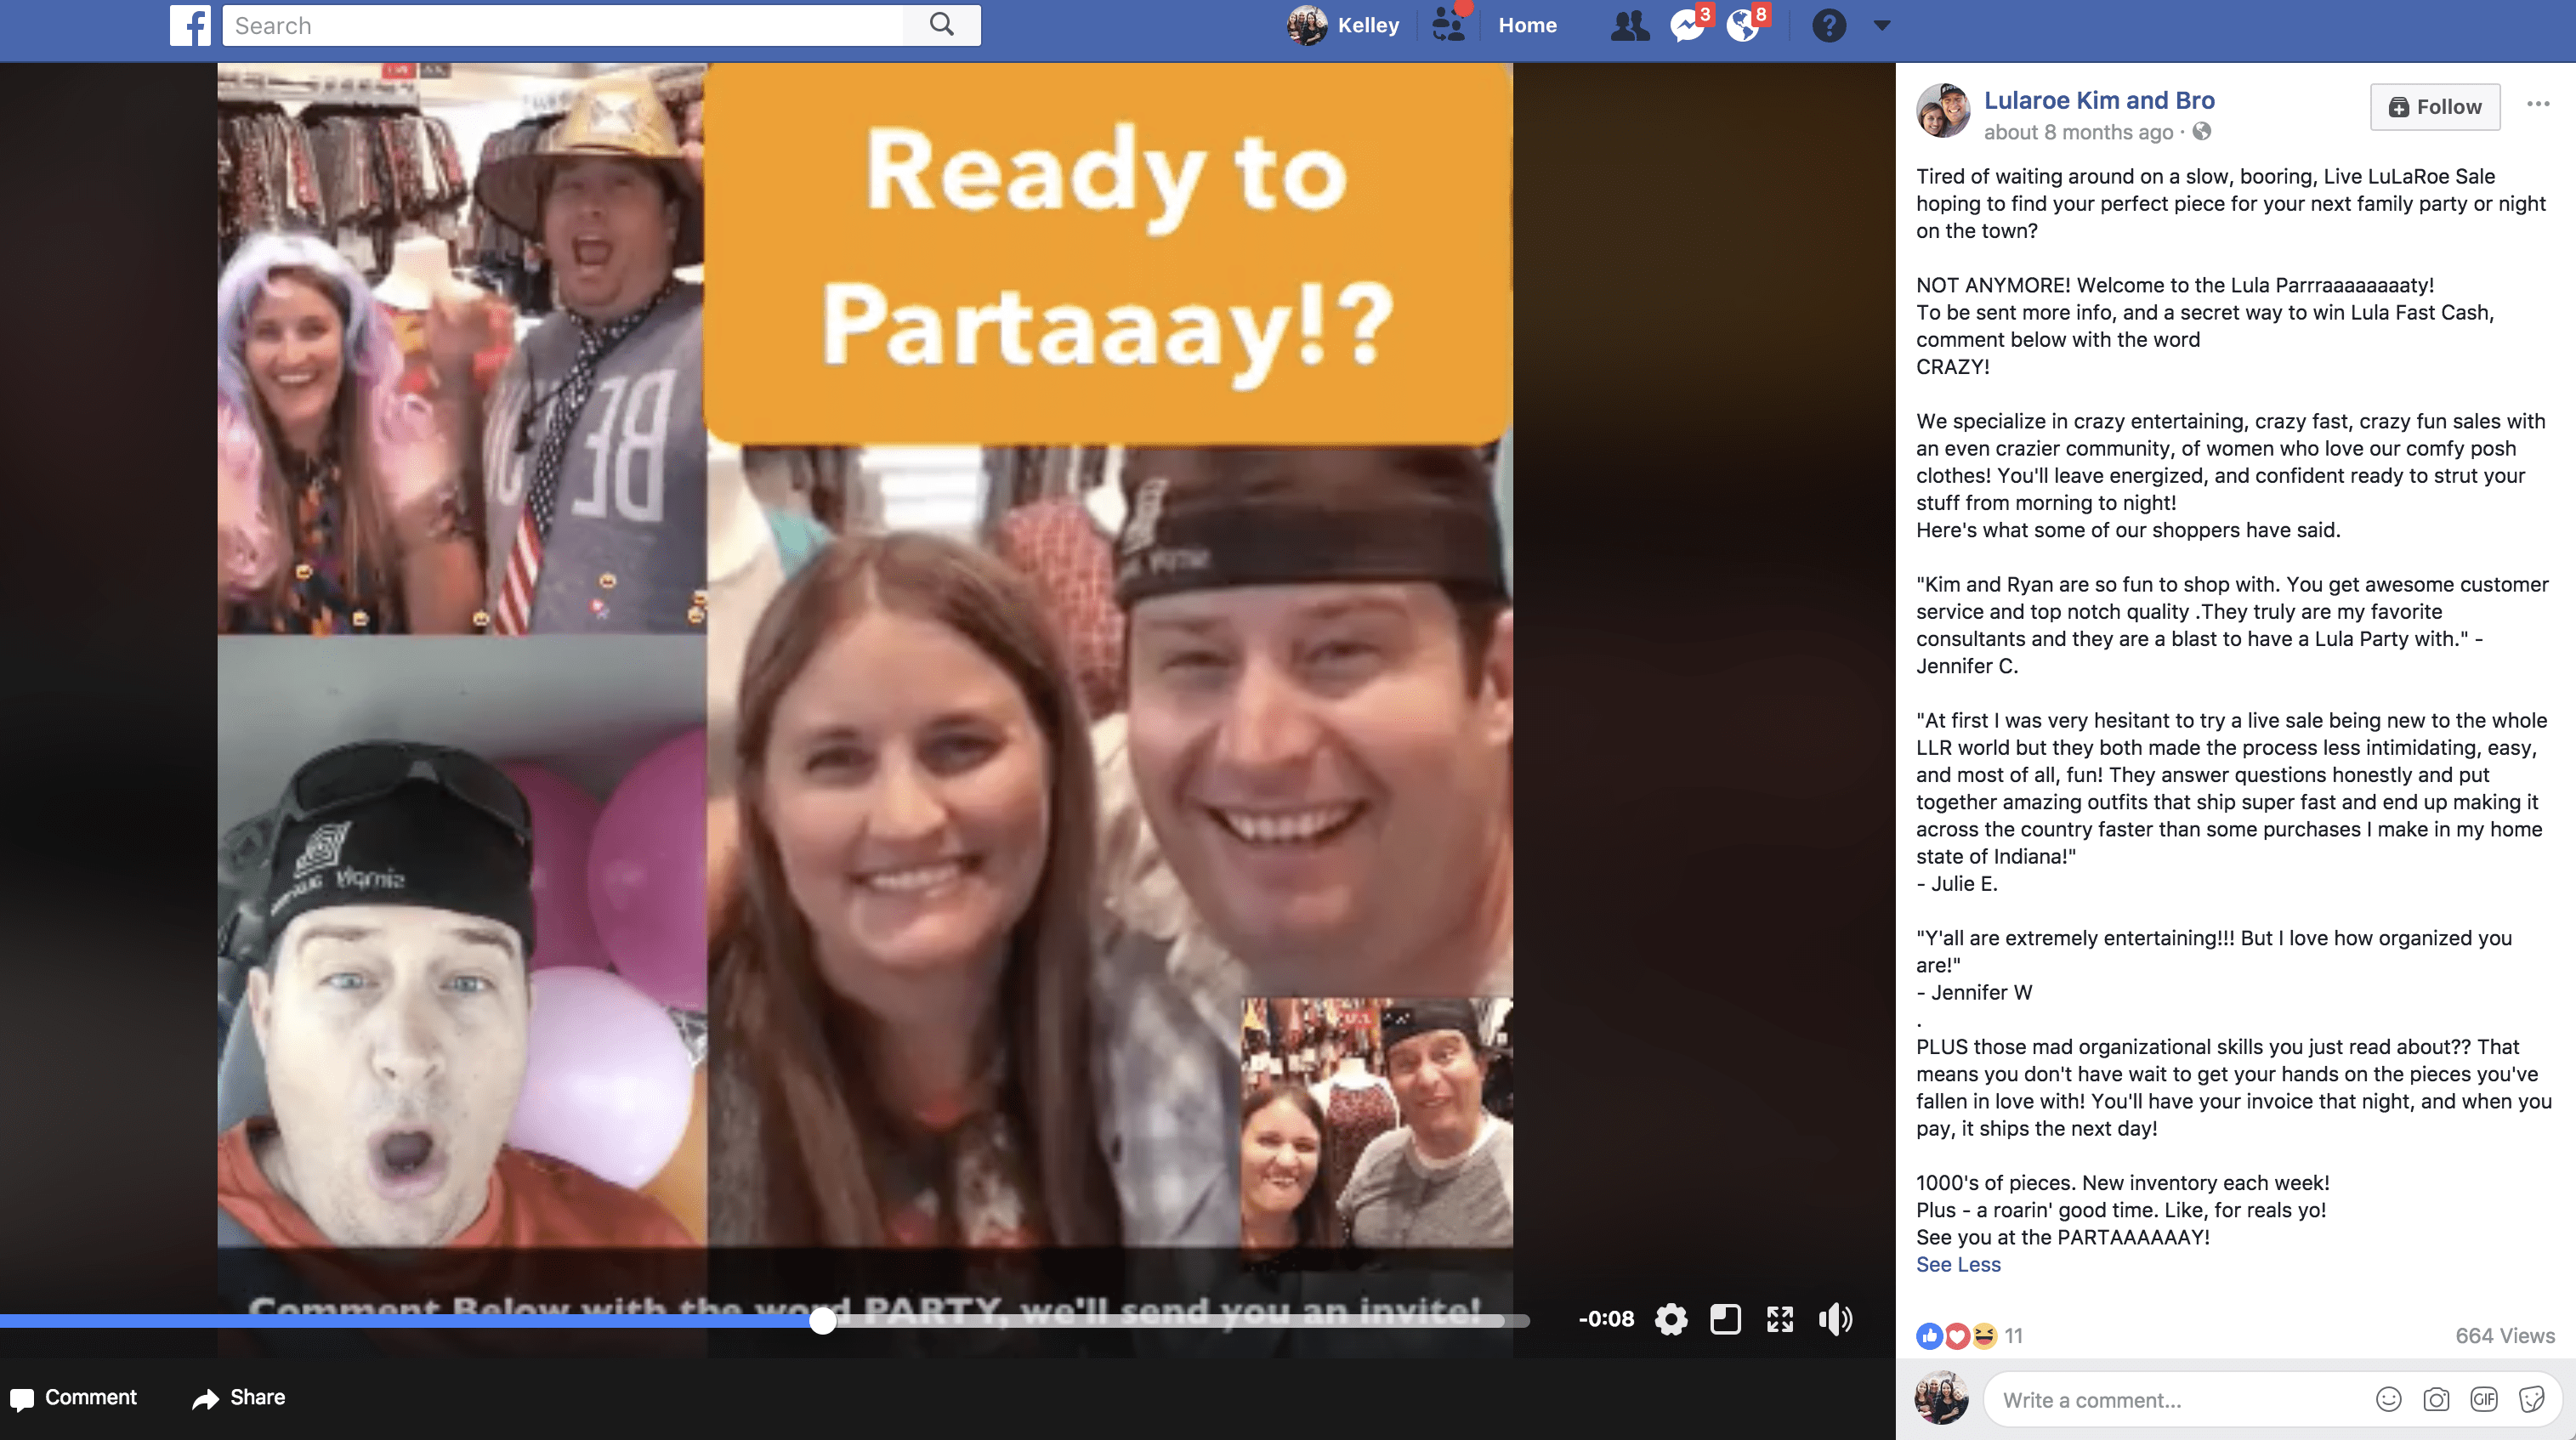Mute the video volume
This screenshot has height=1440, width=2576.
pyautogui.click(x=1835, y=1319)
